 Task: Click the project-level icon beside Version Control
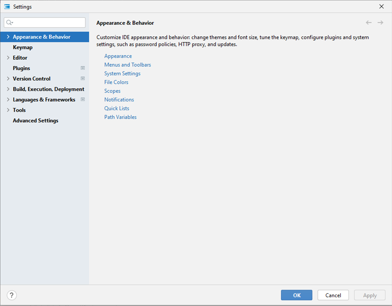point(83,79)
